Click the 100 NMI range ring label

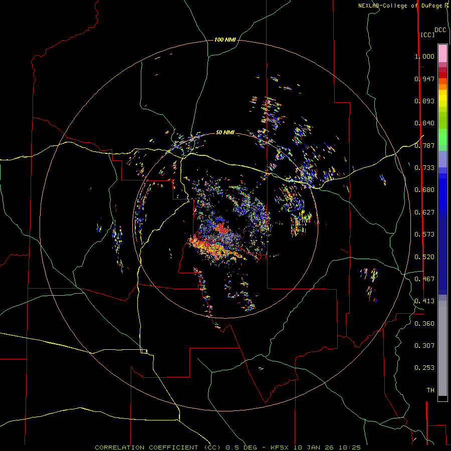pyautogui.click(x=225, y=40)
